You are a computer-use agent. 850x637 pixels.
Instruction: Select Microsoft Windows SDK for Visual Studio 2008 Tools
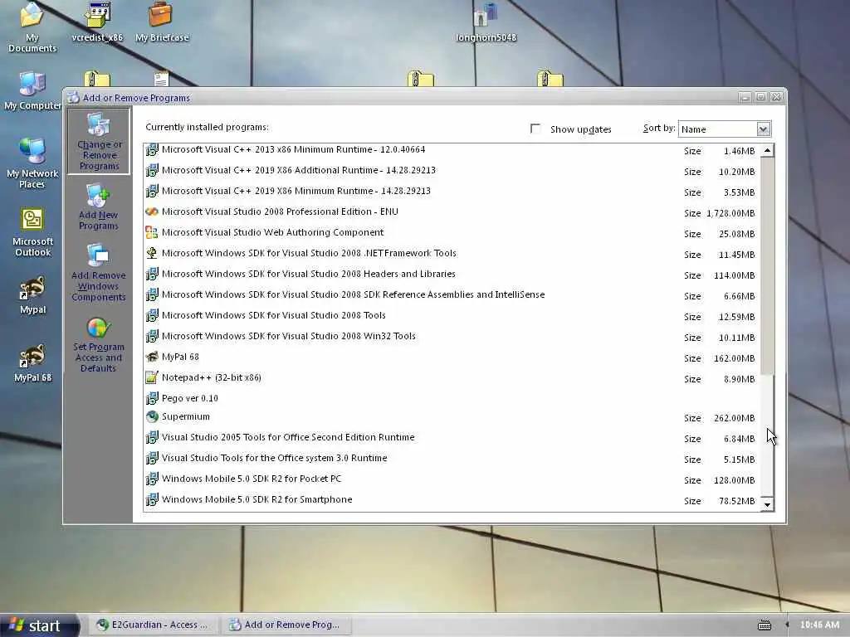451,316
